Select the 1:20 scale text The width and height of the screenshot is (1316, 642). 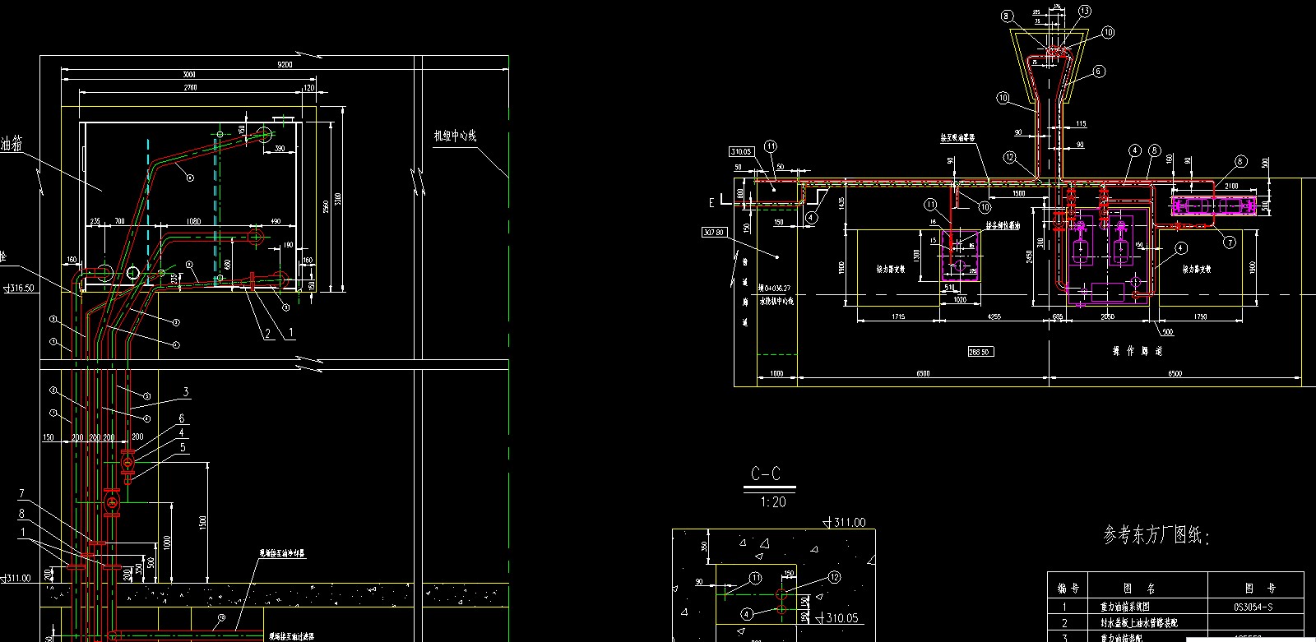click(x=772, y=502)
